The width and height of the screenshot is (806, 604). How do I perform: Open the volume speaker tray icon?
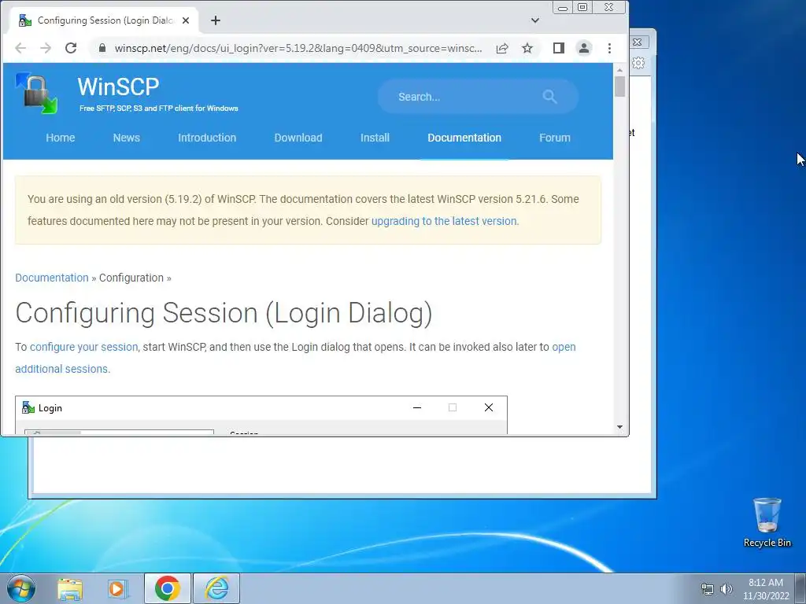click(726, 589)
